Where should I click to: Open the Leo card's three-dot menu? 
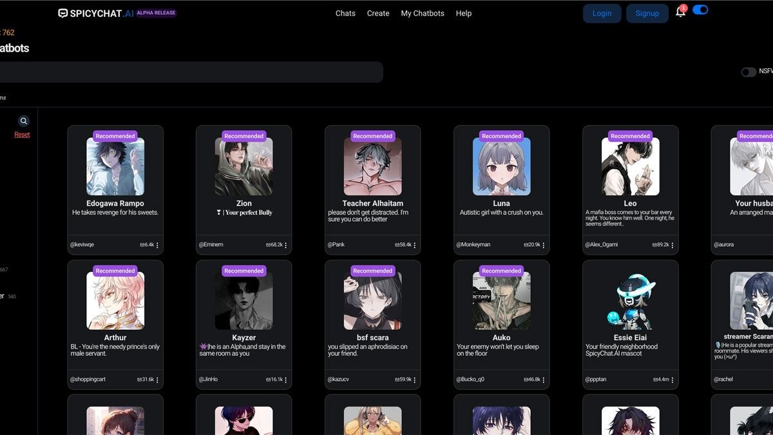pyautogui.click(x=673, y=246)
